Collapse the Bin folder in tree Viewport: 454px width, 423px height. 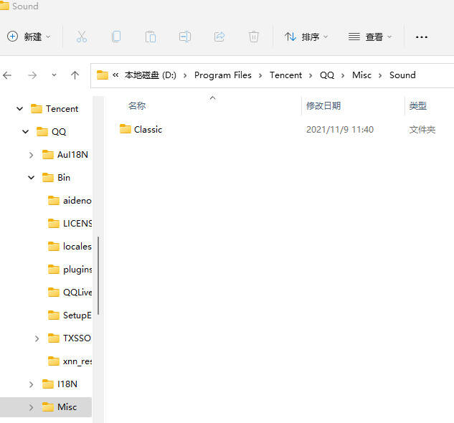tap(31, 178)
